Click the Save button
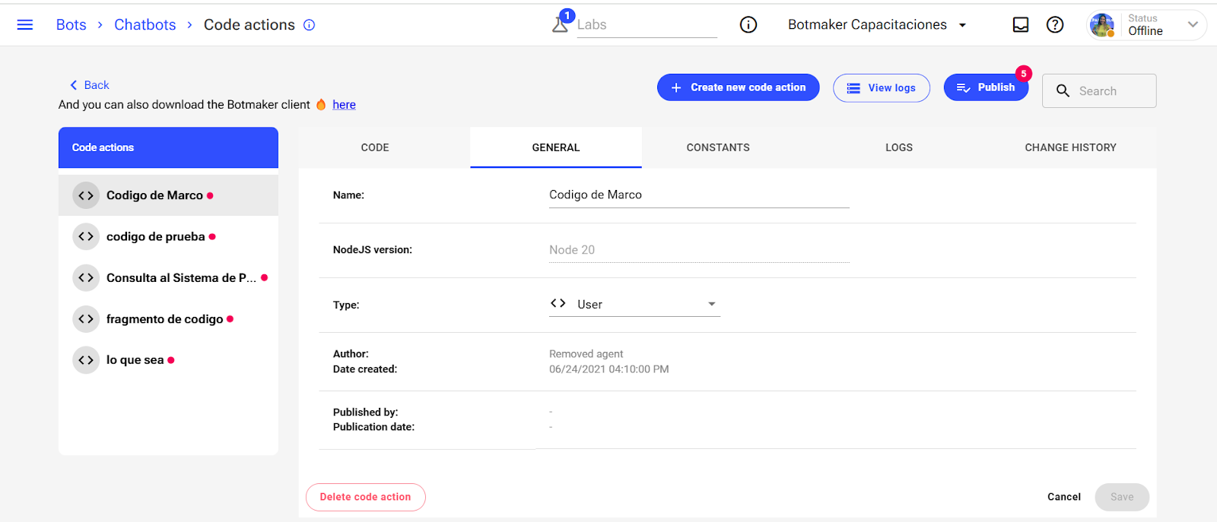Viewport: 1217px width, 522px height. 1122,497
